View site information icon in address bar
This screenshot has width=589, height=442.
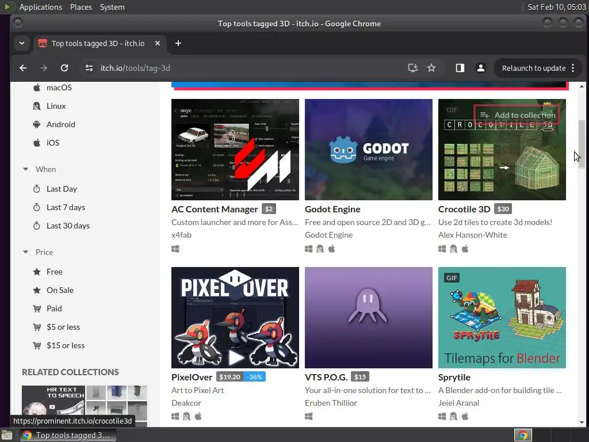[x=89, y=68]
